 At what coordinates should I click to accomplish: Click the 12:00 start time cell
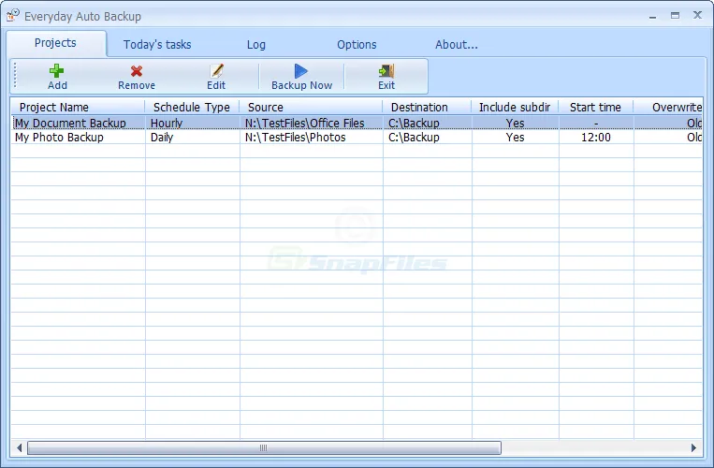[x=595, y=137]
